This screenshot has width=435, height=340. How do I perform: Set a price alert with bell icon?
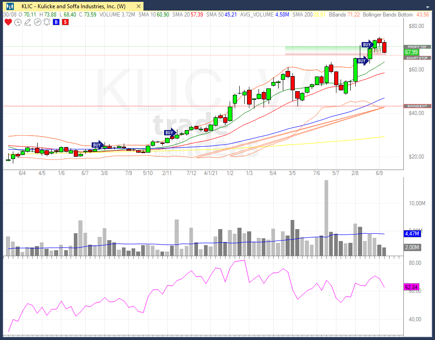click(47, 22)
